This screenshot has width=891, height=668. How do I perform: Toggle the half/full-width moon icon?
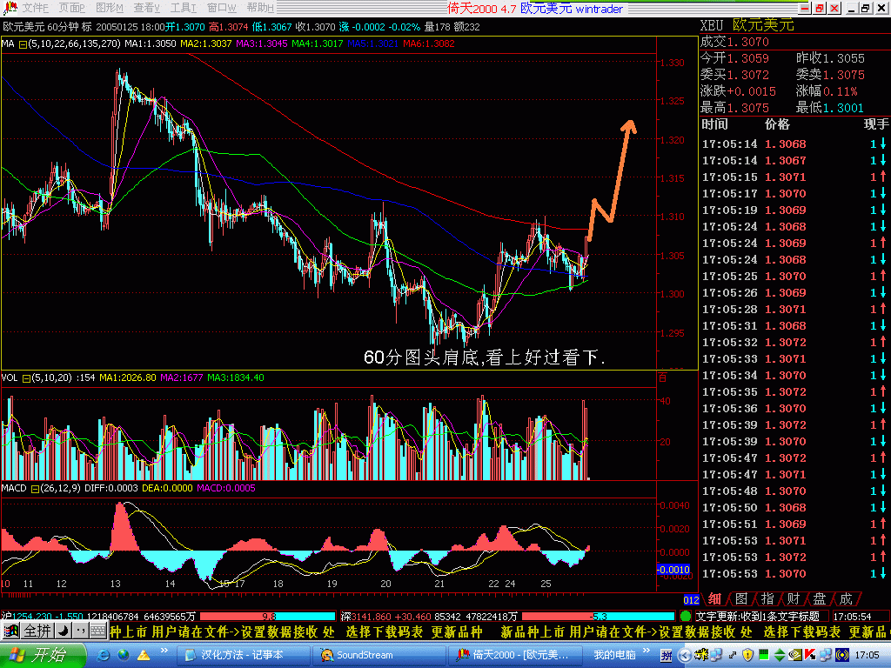(x=63, y=631)
